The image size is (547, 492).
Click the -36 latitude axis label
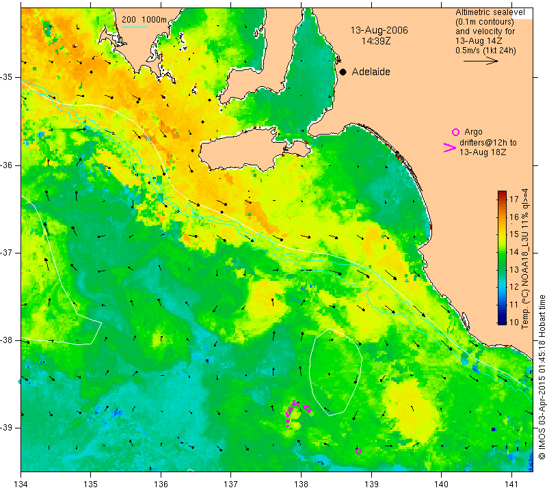point(7,165)
